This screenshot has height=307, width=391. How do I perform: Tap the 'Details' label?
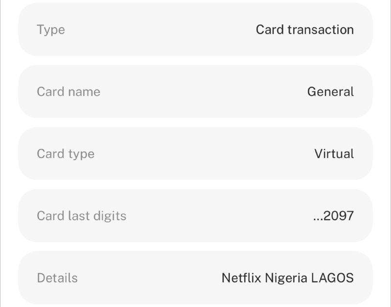tap(57, 278)
